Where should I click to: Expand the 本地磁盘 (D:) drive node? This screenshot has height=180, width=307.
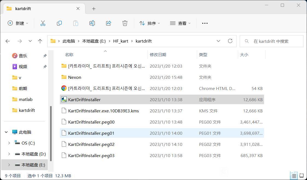coord(9,154)
